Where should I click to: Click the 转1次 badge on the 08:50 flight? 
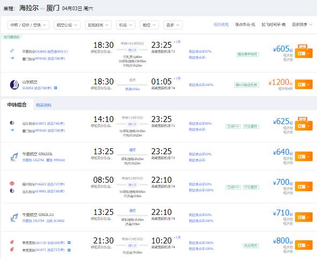point(132,185)
